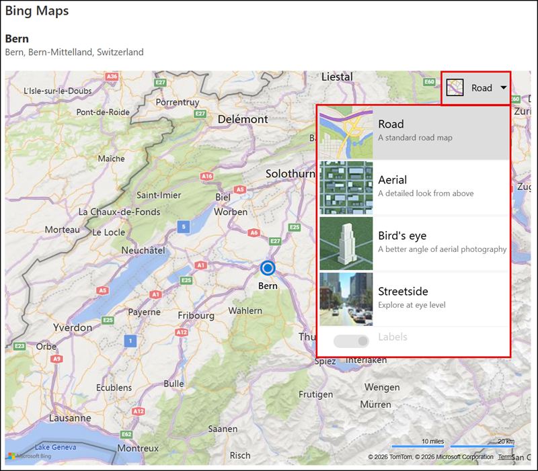Click the A12 highway shield
The height and width of the screenshot is (471, 538).
point(139,411)
